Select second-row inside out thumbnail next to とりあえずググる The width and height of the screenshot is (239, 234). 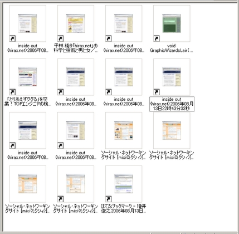(76, 77)
